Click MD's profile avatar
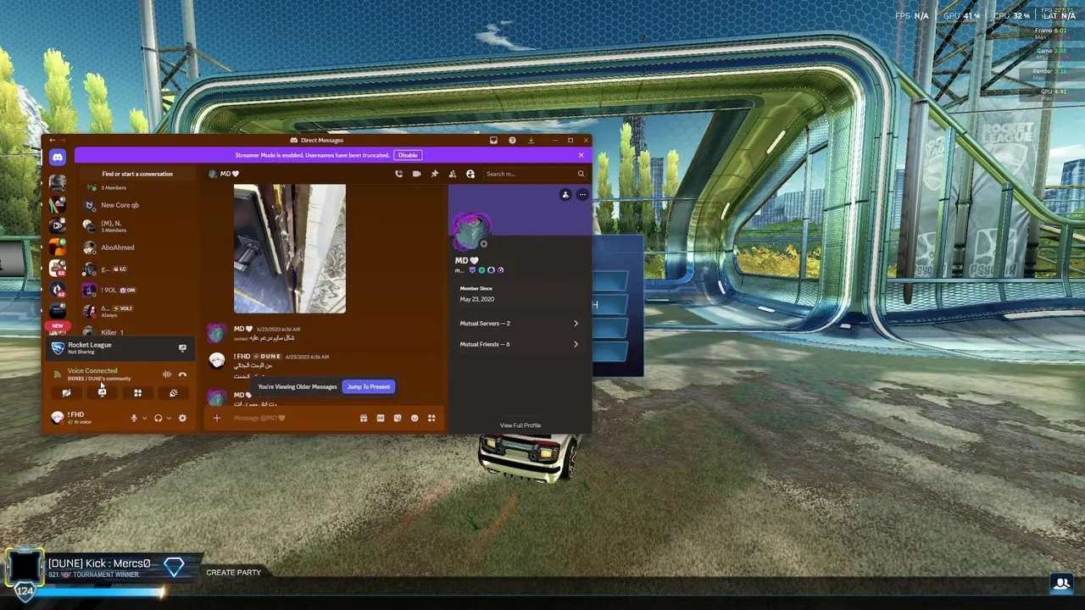Screen dimensions: 1085x610 [x=472, y=230]
